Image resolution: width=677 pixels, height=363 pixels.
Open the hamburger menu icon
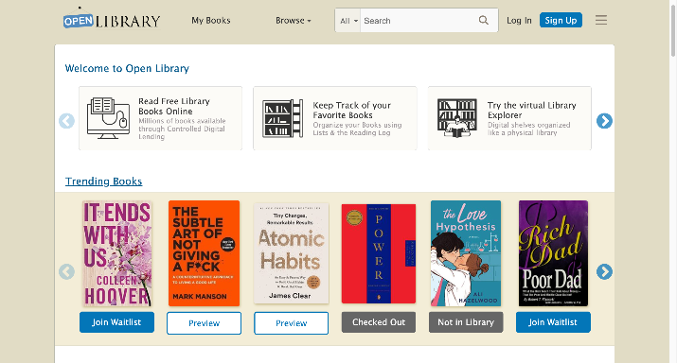(x=601, y=20)
